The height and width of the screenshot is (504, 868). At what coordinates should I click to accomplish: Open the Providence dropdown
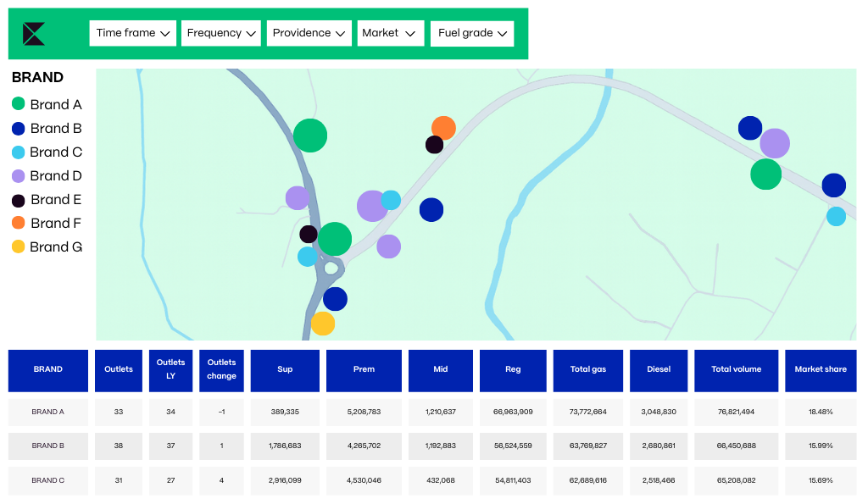pyautogui.click(x=309, y=33)
